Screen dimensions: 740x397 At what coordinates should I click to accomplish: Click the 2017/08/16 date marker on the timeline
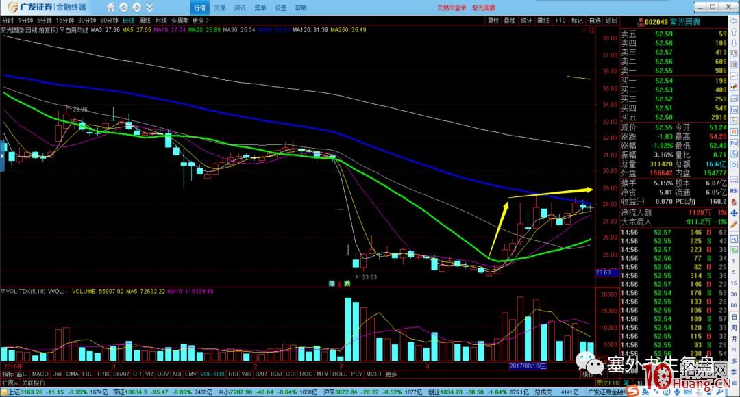click(x=528, y=366)
